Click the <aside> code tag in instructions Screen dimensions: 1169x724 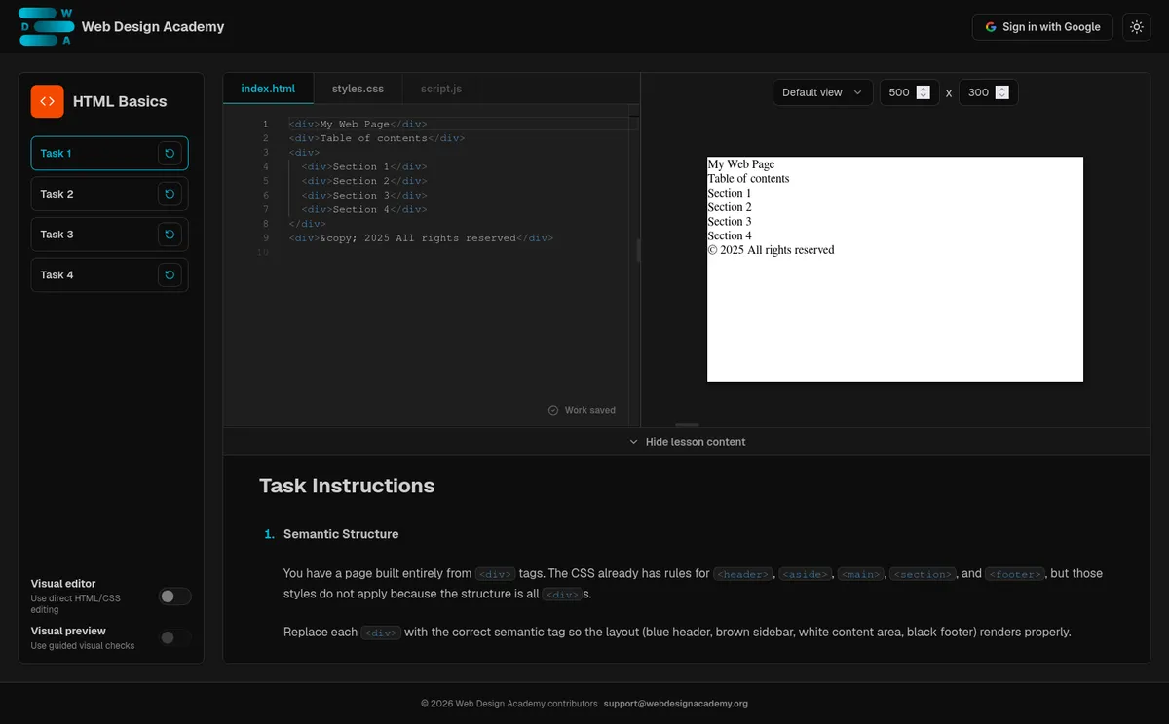pyautogui.click(x=806, y=574)
